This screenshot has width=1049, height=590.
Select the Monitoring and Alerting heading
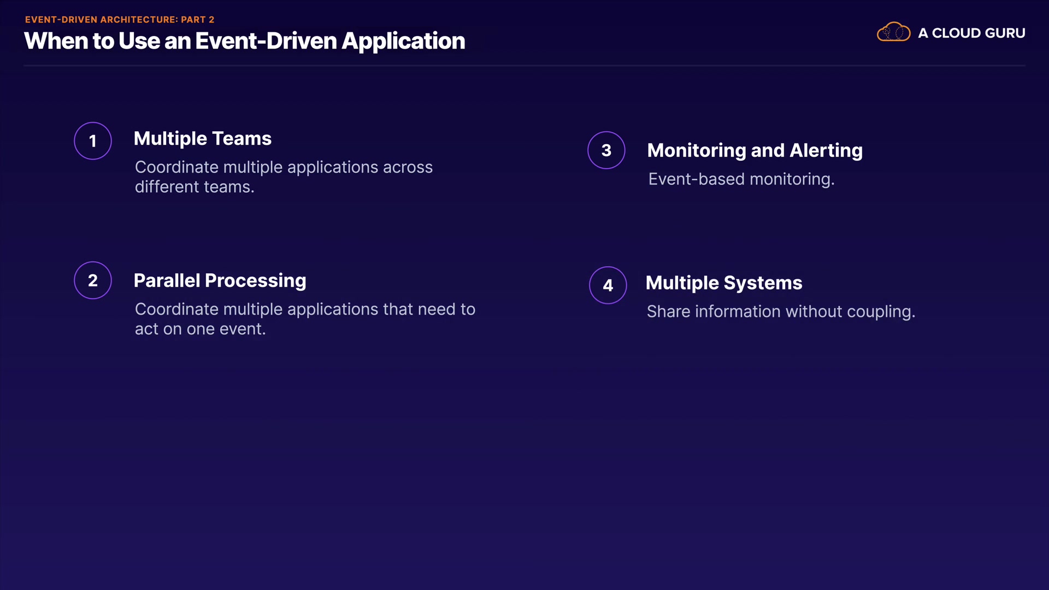(755, 151)
